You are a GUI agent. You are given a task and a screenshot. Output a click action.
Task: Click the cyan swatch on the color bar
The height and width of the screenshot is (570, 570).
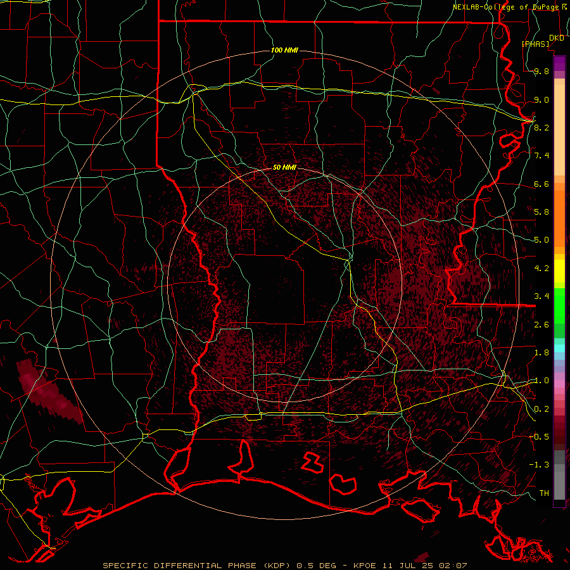[559, 348]
